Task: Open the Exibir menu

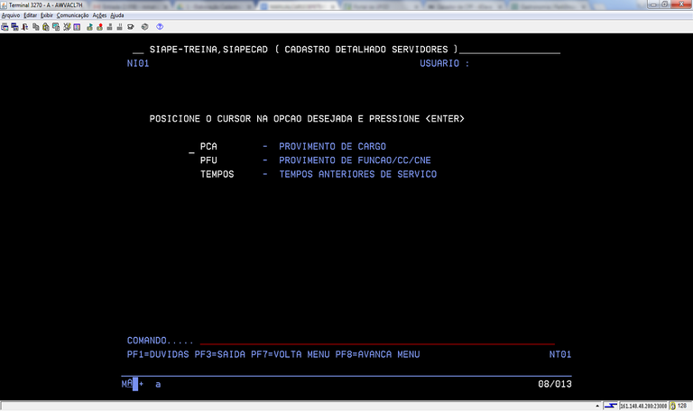Action: point(46,15)
